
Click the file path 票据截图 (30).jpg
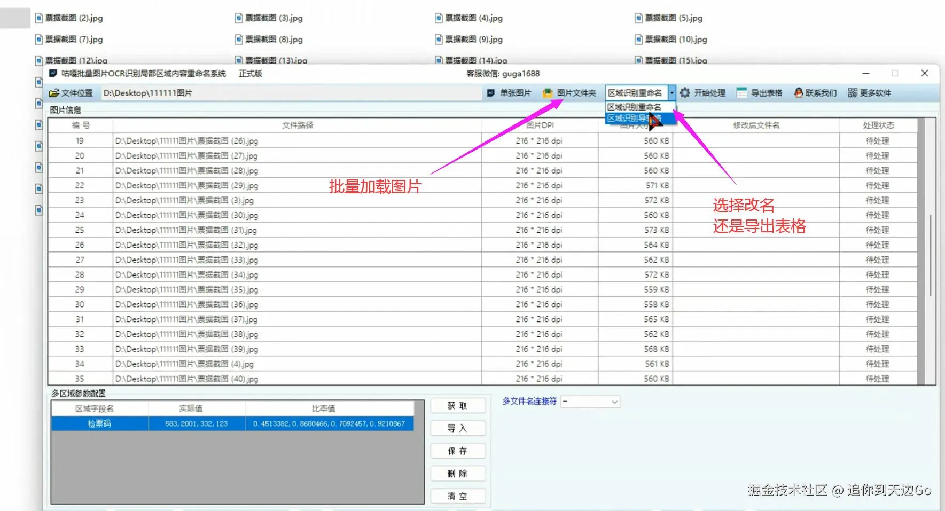click(x=186, y=215)
